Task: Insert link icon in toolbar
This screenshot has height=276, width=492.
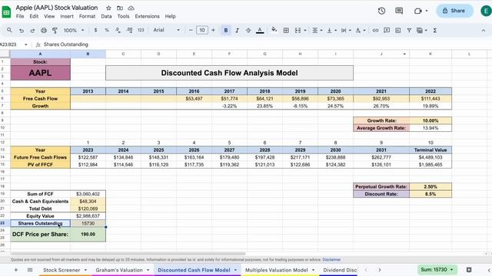Action: pyautogui.click(x=375, y=31)
